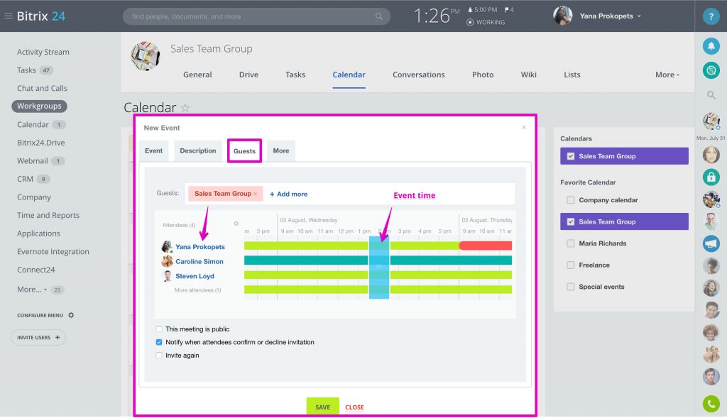Viewport: 727px width, 418px height.
Task: Toggle This meeting is public checkbox
Action: [159, 329]
